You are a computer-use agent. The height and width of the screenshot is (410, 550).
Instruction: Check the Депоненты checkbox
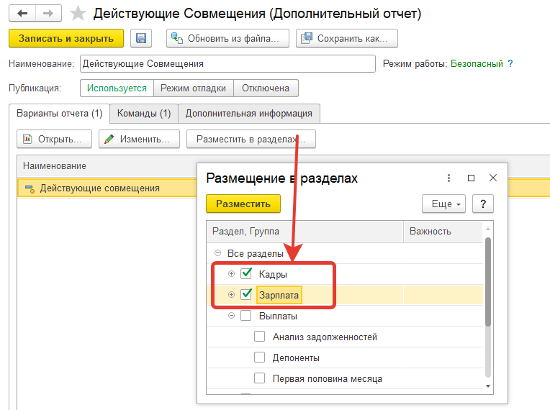[260, 357]
